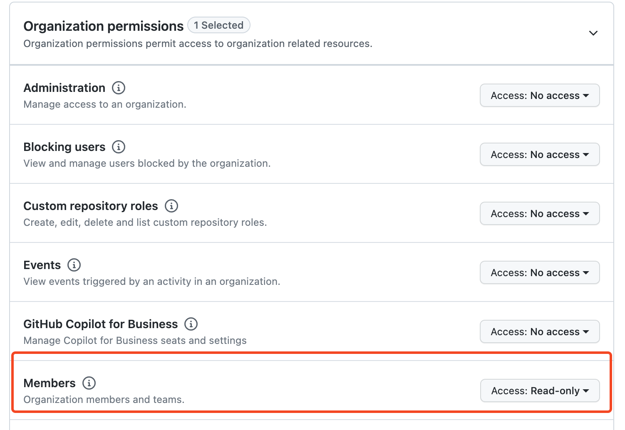Click the Blocking users title text
The height and width of the screenshot is (430, 625).
coord(64,147)
